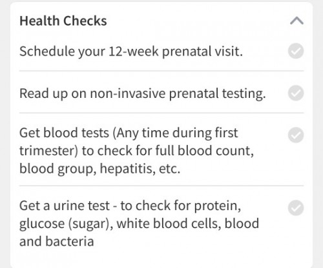
Task: Click 'glucose (sugar)' in the urine test item
Action: click(66, 224)
